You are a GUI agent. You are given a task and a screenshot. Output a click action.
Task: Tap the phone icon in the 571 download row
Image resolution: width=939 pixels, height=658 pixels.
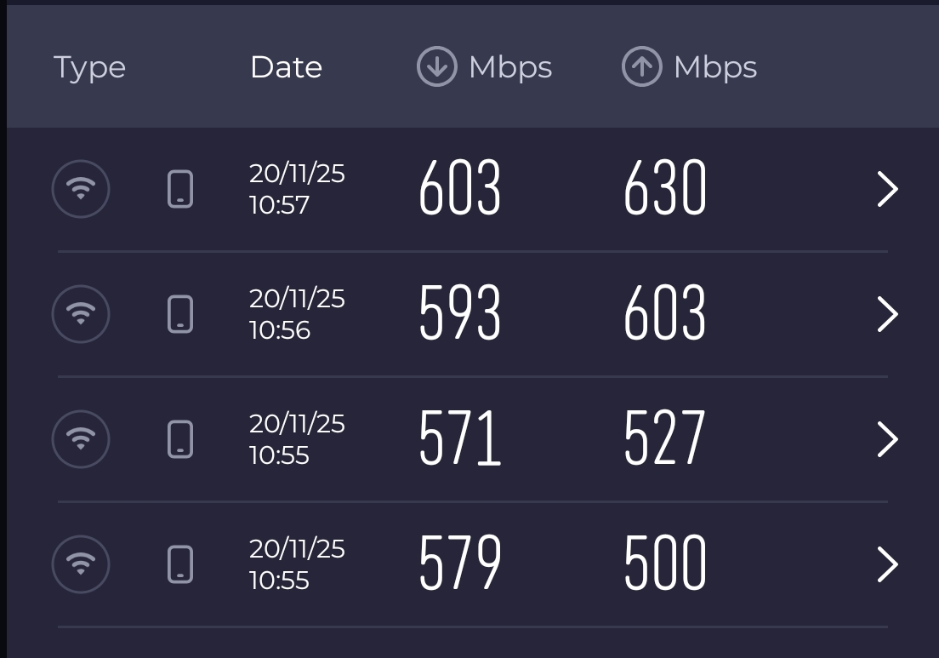click(x=180, y=439)
